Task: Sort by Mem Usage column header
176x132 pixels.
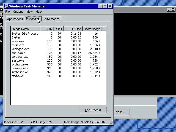Action: 92,29
